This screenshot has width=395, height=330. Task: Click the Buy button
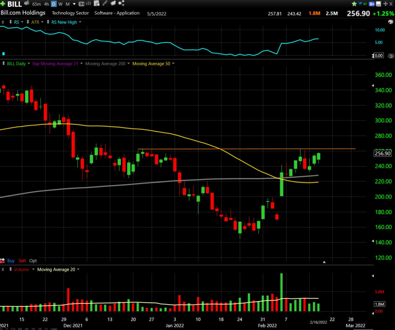[x=11, y=261]
